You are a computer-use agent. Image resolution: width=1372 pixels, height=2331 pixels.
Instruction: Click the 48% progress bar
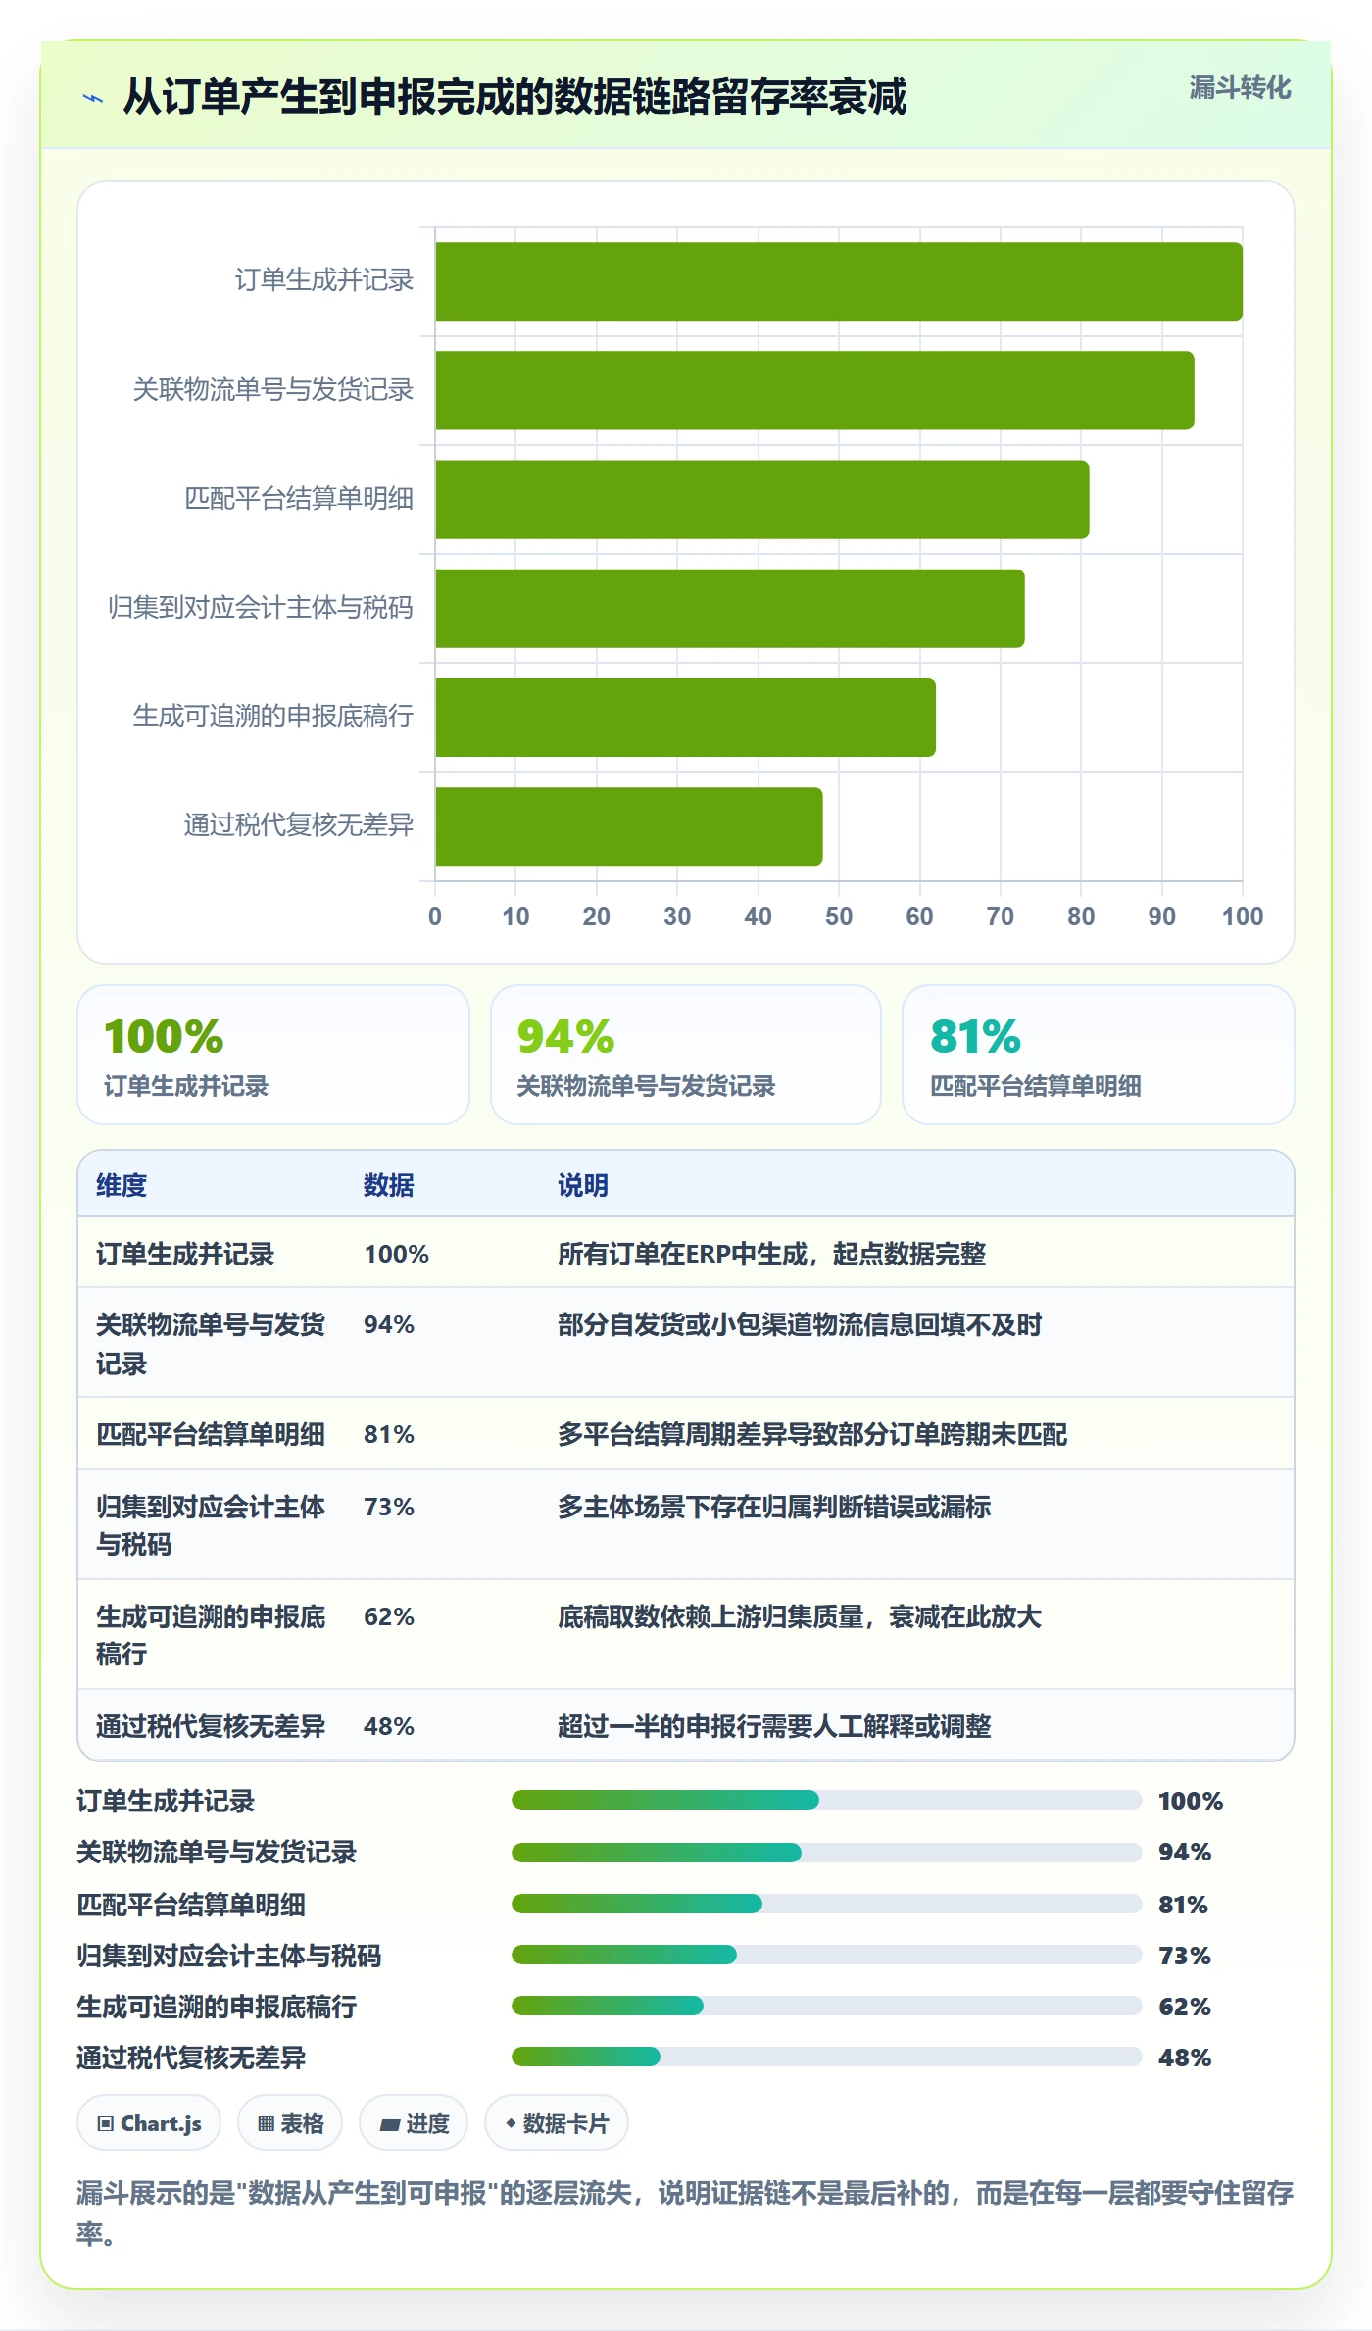827,2057
